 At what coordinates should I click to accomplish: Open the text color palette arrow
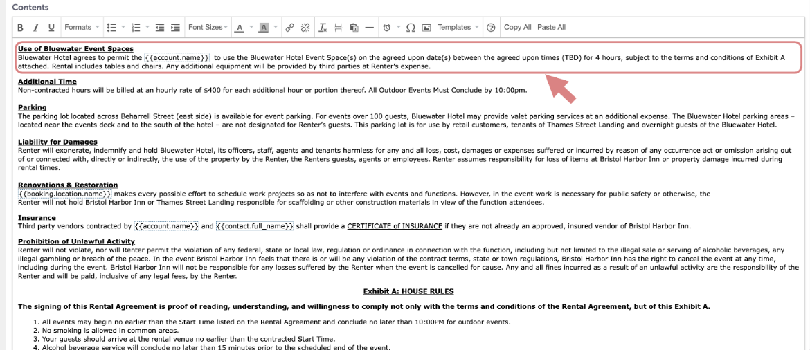pos(251,28)
